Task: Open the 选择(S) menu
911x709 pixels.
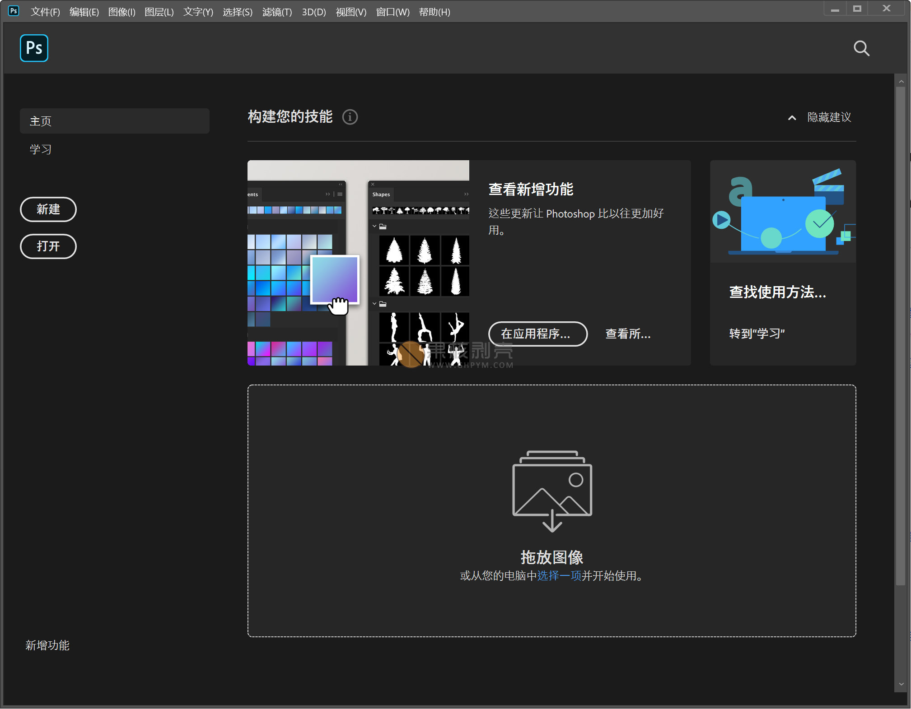Action: tap(238, 12)
